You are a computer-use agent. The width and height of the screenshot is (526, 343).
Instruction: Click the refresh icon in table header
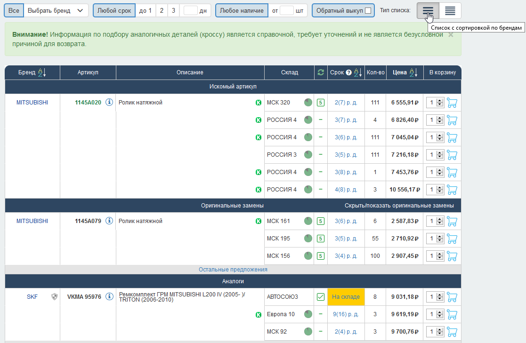[321, 72]
